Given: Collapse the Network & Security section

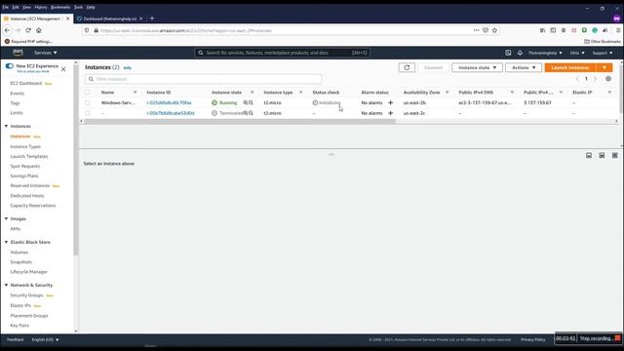Looking at the screenshot, I should (x=6, y=285).
